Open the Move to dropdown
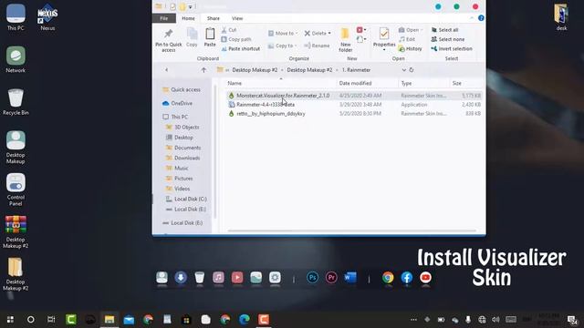 pyautogui.click(x=283, y=33)
